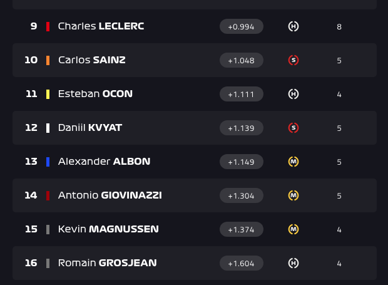Open Alexander Albon's driver entry
The width and height of the screenshot is (388, 285).
click(195, 162)
